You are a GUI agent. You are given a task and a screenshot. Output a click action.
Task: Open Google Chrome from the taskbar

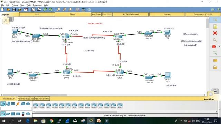[51, 121]
